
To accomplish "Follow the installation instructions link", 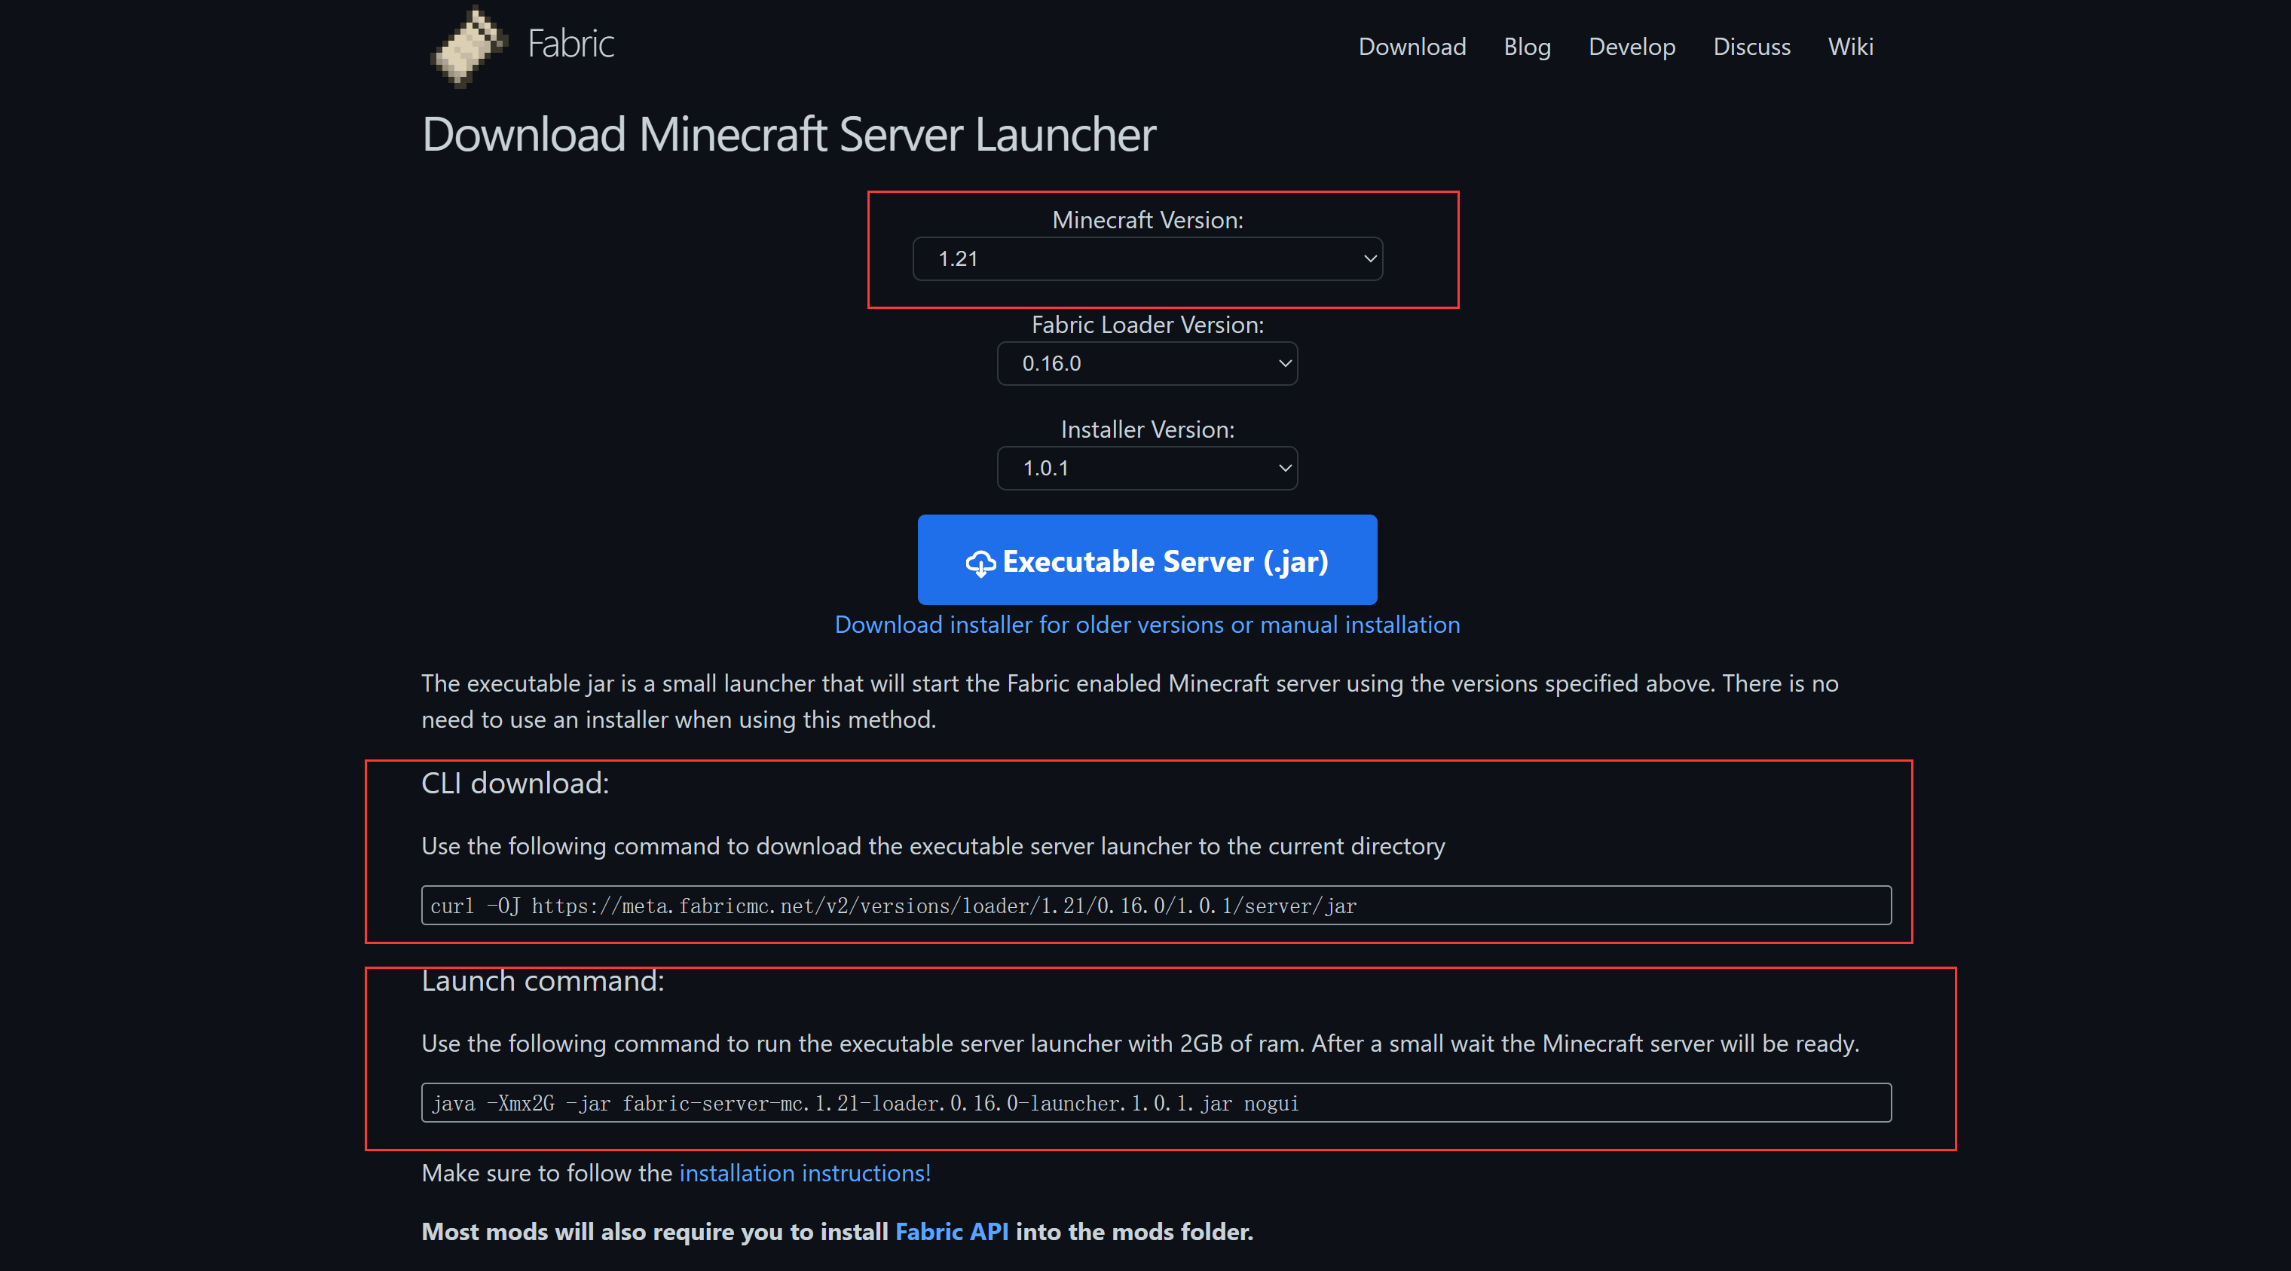I will pyautogui.click(x=804, y=1173).
